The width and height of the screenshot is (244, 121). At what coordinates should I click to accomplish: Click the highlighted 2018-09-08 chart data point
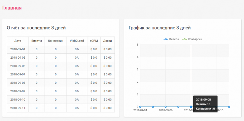[191, 107]
